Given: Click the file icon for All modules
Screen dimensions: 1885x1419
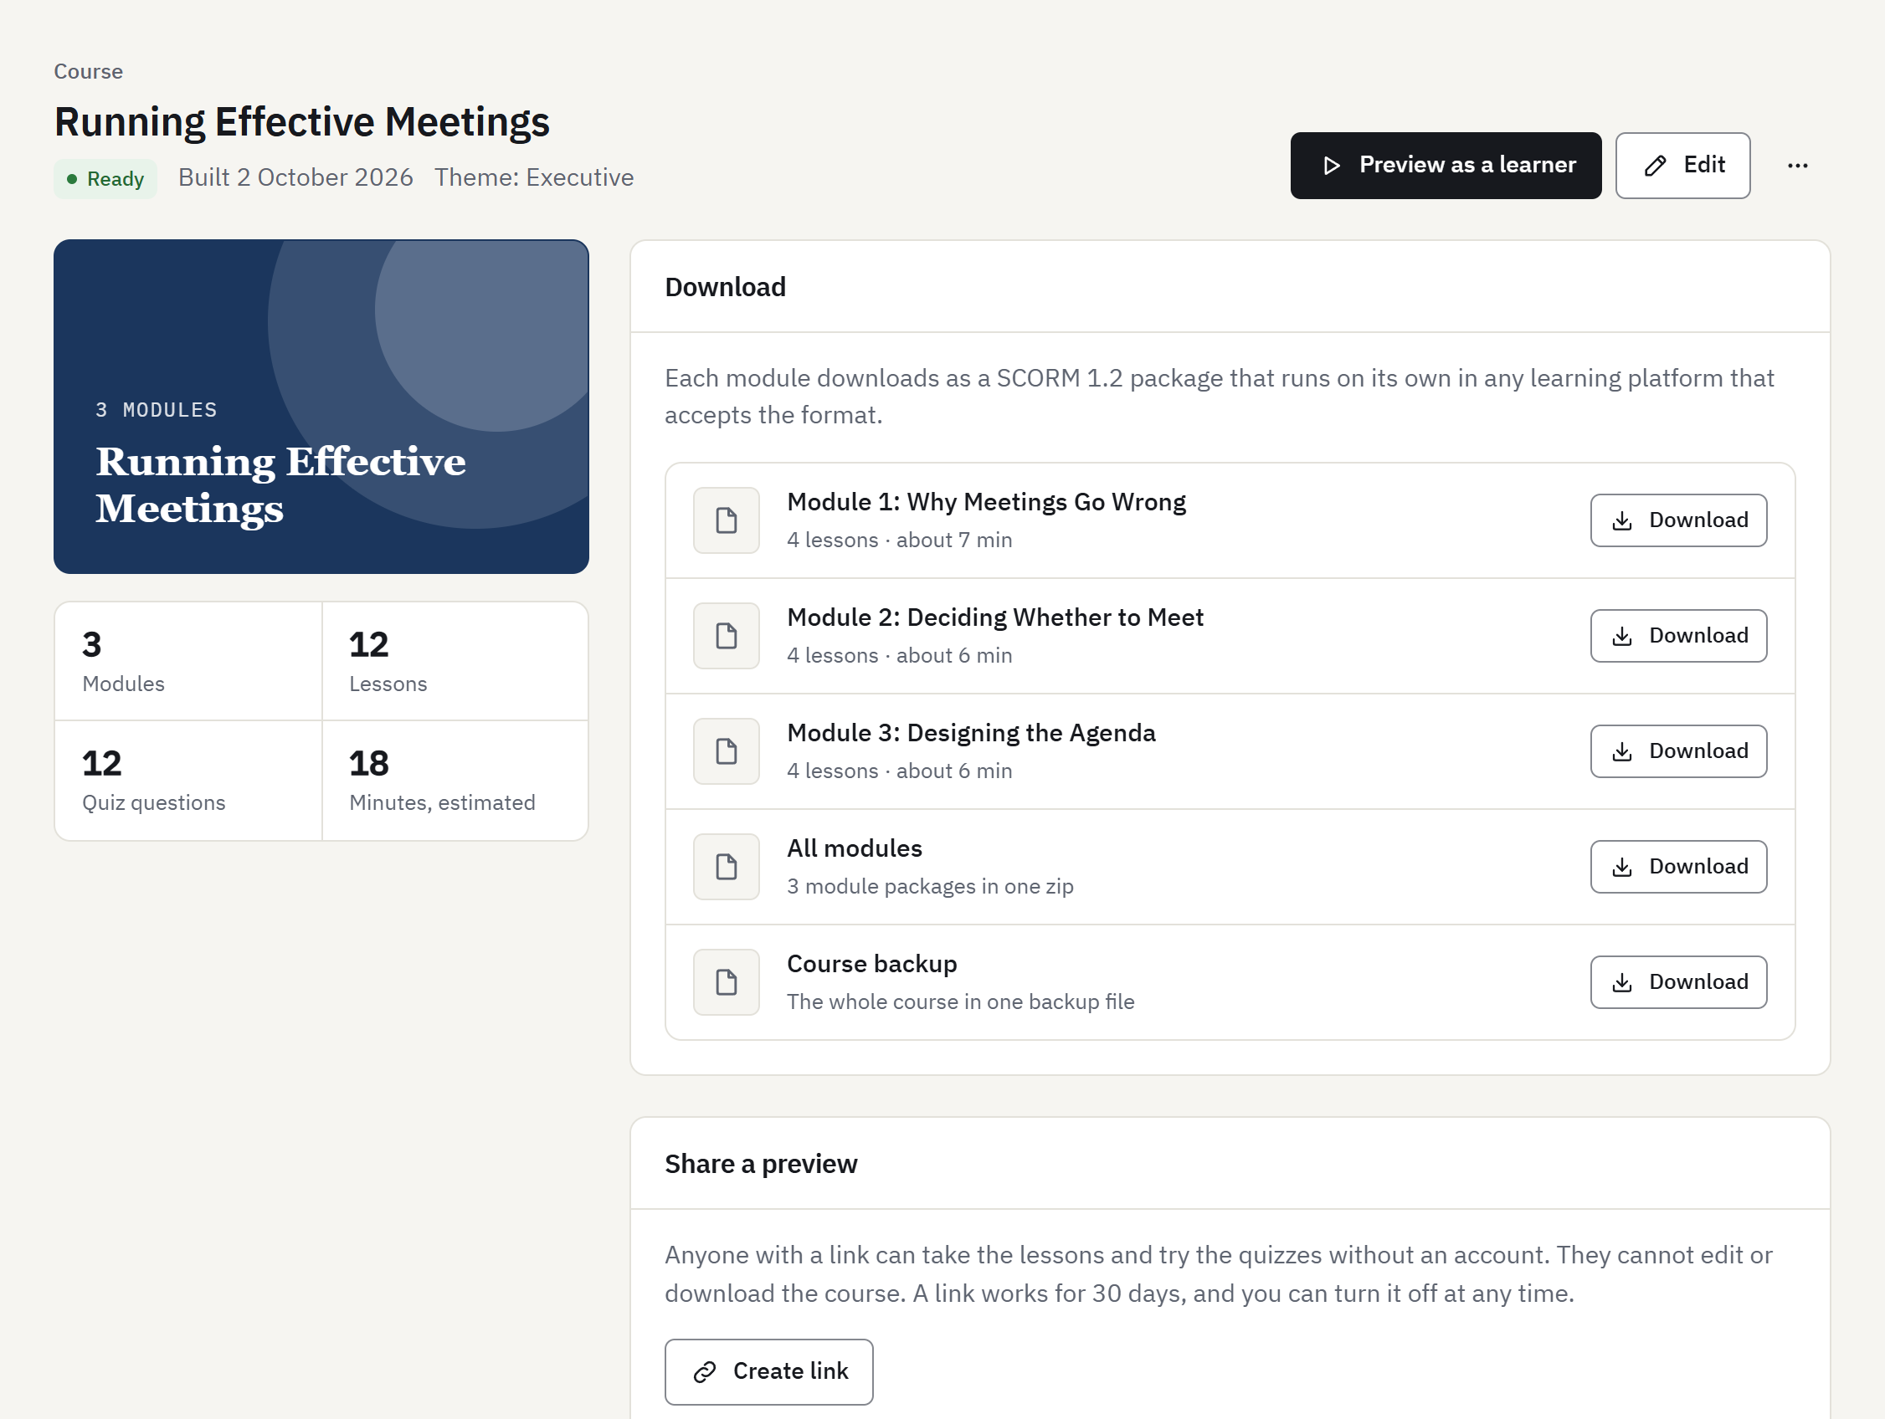Looking at the screenshot, I should tap(726, 866).
